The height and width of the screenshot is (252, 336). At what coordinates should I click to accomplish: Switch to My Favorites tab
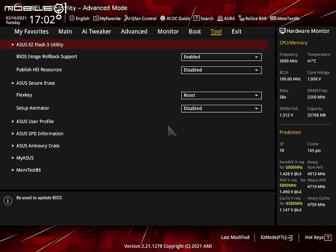pyautogui.click(x=32, y=32)
